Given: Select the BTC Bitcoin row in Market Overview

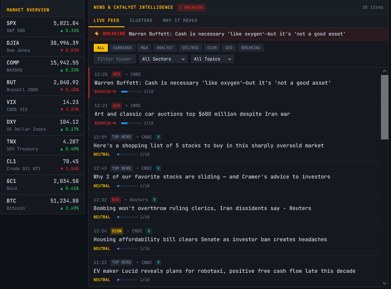Looking at the screenshot, I should 43,204.
